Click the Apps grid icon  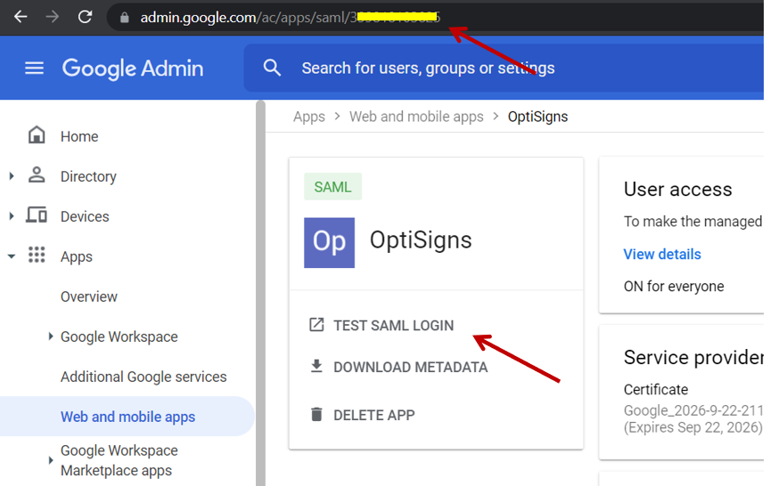[37, 255]
